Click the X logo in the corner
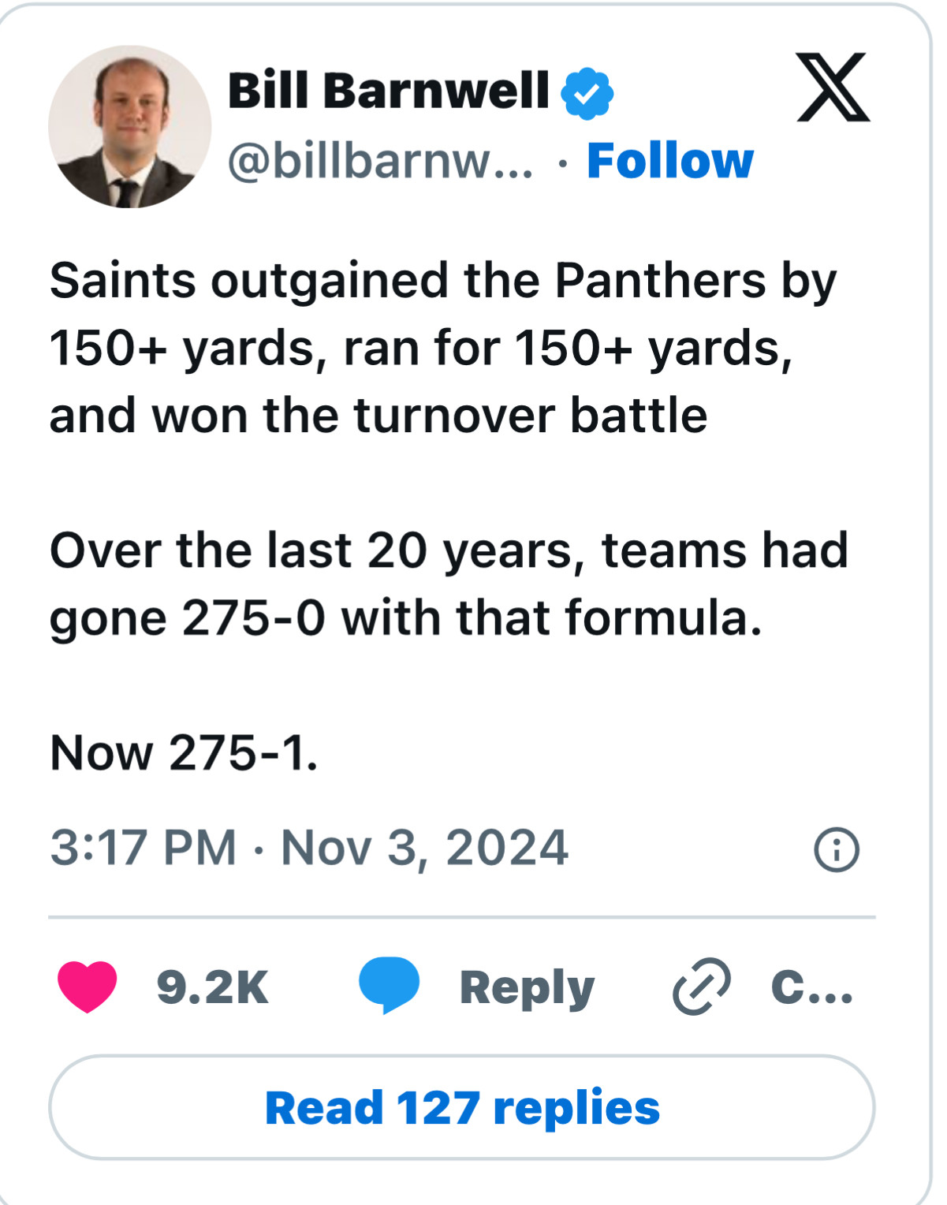 833,88
